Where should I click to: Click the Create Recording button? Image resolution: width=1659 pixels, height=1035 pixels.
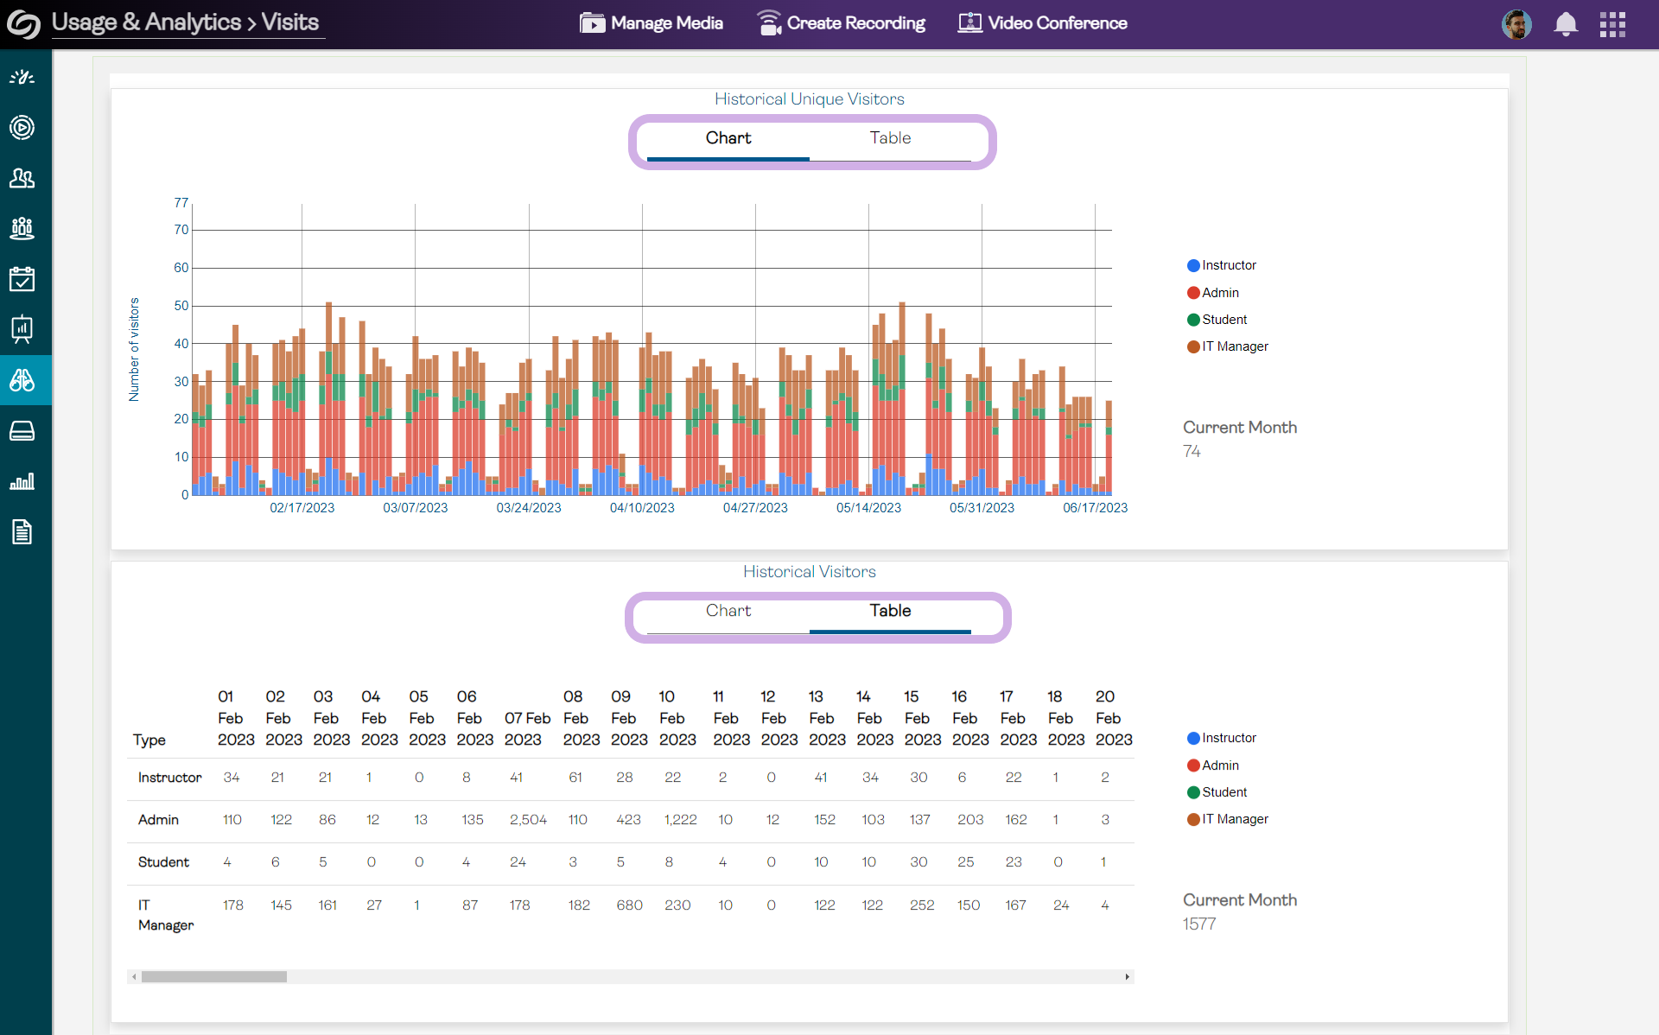pyautogui.click(x=841, y=23)
